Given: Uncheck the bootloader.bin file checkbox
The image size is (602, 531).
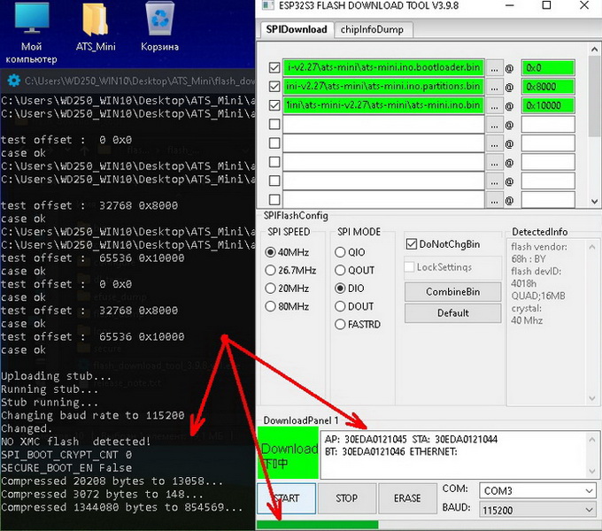Looking at the screenshot, I should (274, 68).
